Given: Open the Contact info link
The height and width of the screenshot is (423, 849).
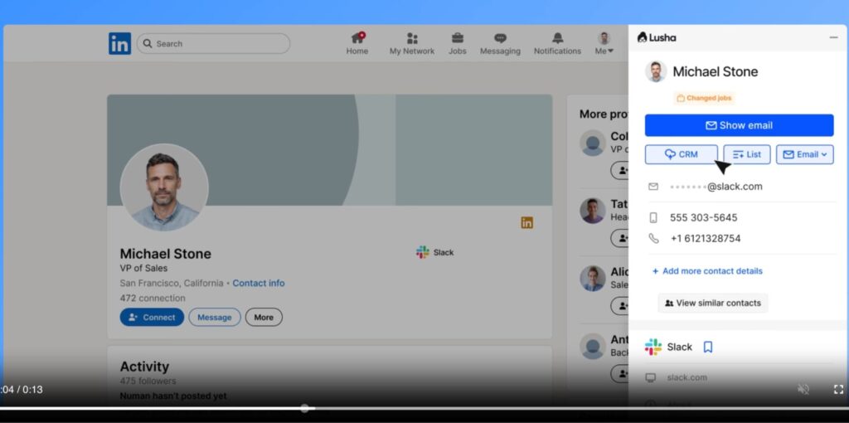Looking at the screenshot, I should pyautogui.click(x=258, y=283).
